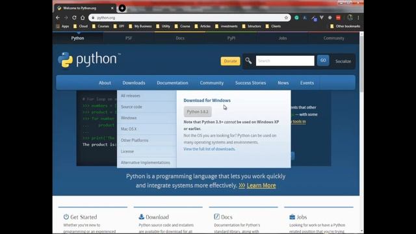The image size is (416, 234).
Task: Choose Alternative Implementations in submenu
Action: [x=147, y=162]
